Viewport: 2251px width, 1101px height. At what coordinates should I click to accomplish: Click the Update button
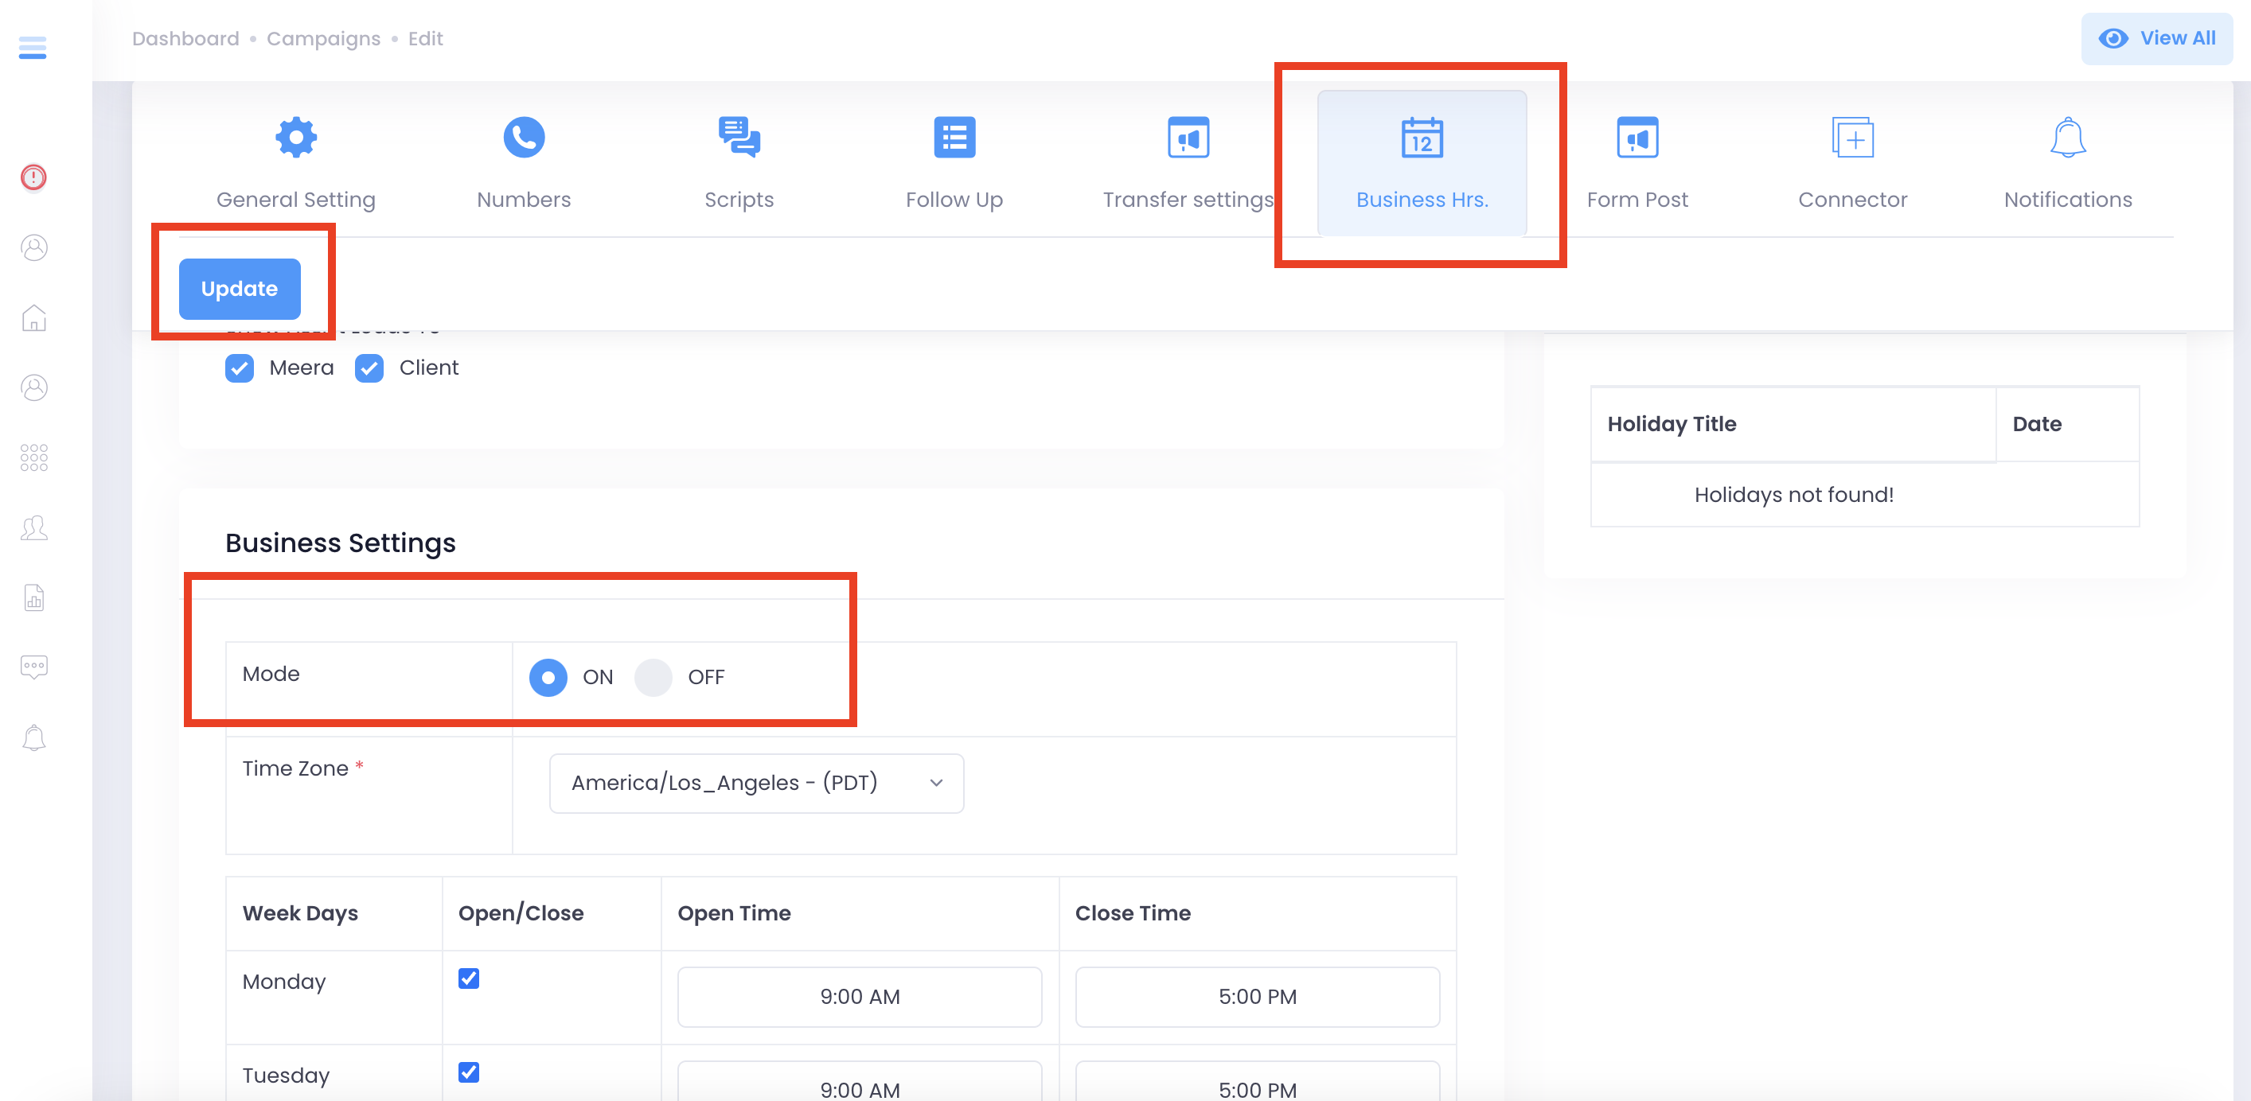pos(240,289)
